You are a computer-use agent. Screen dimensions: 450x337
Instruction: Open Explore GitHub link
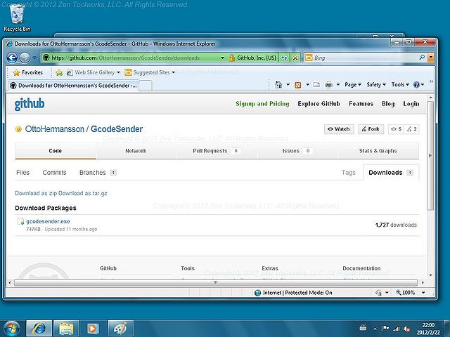pyautogui.click(x=319, y=104)
